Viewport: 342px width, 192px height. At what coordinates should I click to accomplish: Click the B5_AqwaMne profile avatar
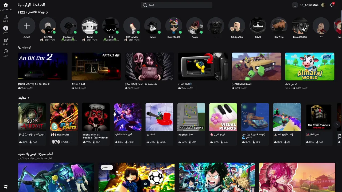tap(295, 5)
